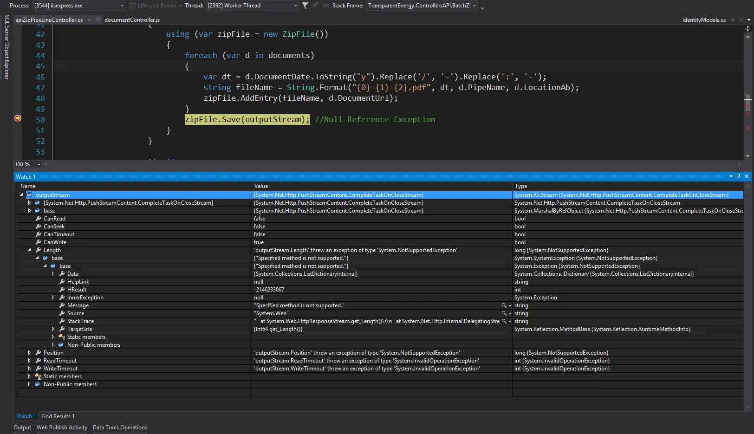
Task: Select the HelpLink watch row
Action: 381,282
